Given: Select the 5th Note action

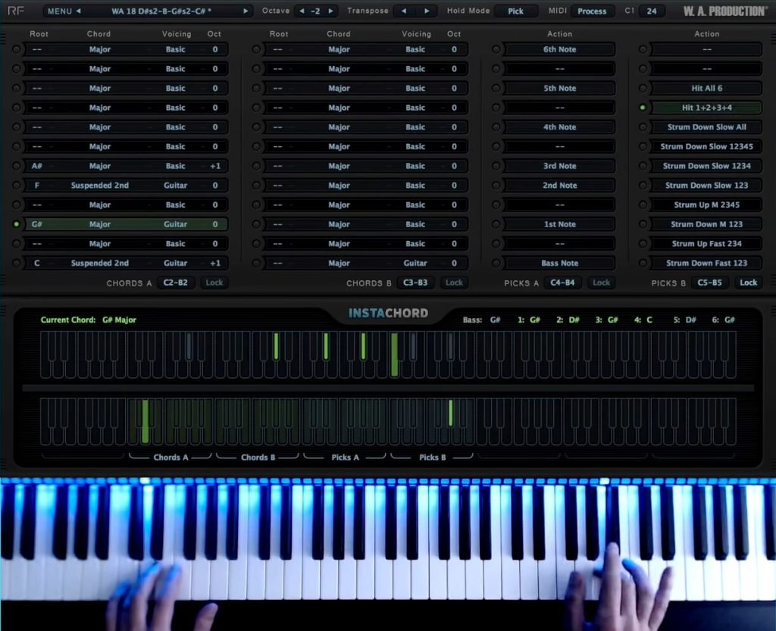Looking at the screenshot, I should 560,88.
